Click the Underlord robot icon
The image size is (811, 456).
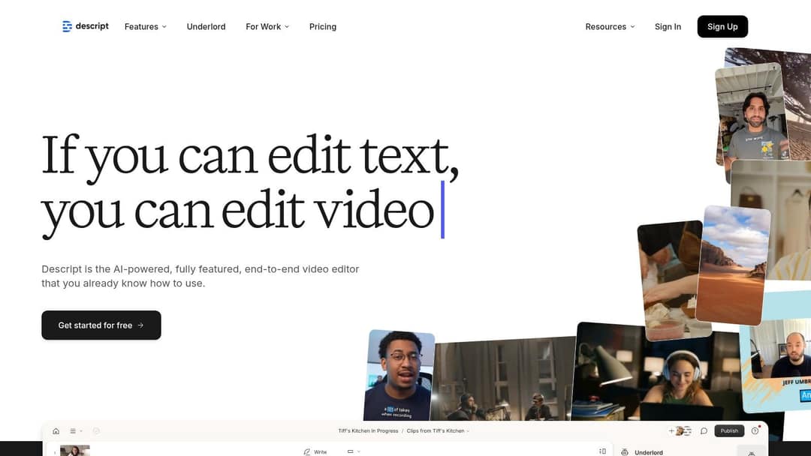(624, 452)
